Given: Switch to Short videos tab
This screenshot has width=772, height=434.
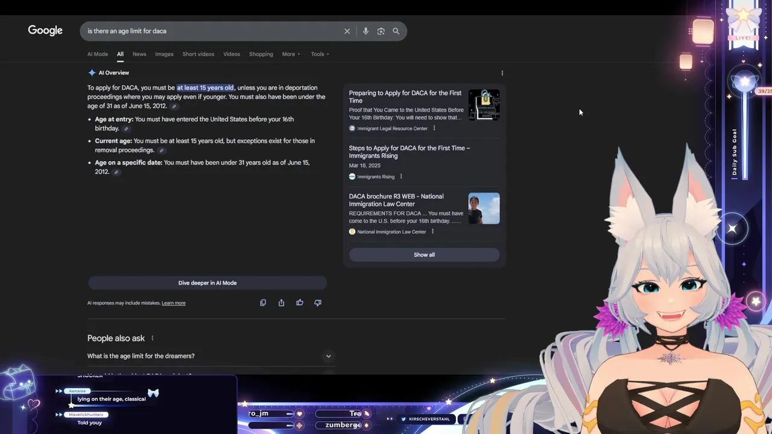Looking at the screenshot, I should point(198,54).
